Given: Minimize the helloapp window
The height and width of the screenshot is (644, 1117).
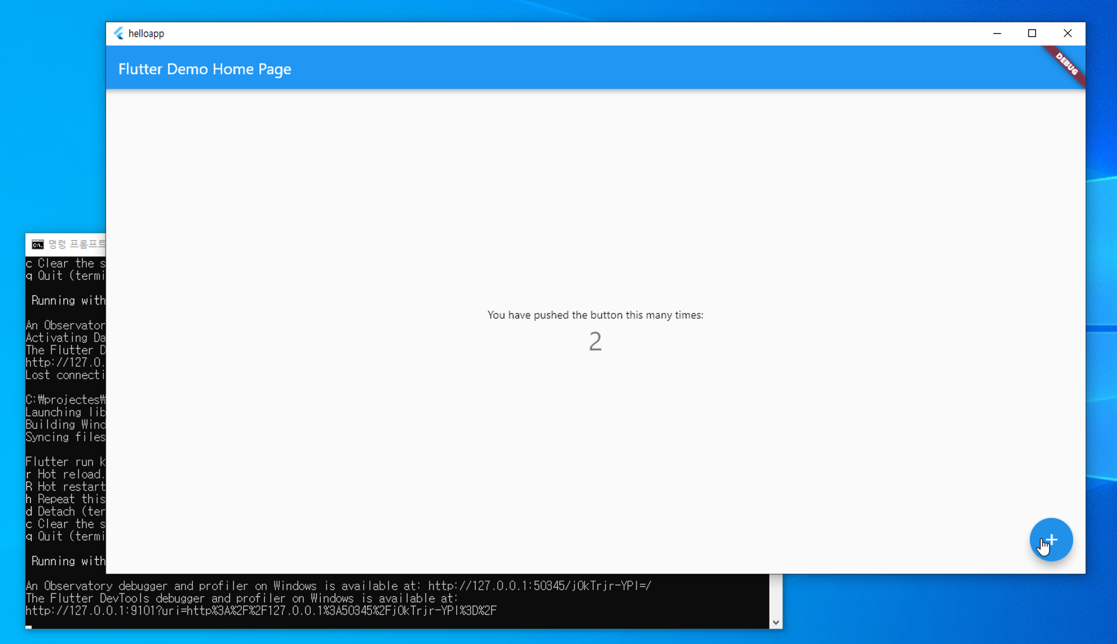Looking at the screenshot, I should coord(997,34).
